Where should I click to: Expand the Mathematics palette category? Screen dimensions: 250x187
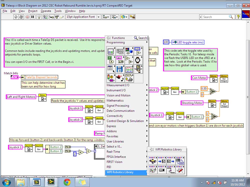click(x=127, y=100)
